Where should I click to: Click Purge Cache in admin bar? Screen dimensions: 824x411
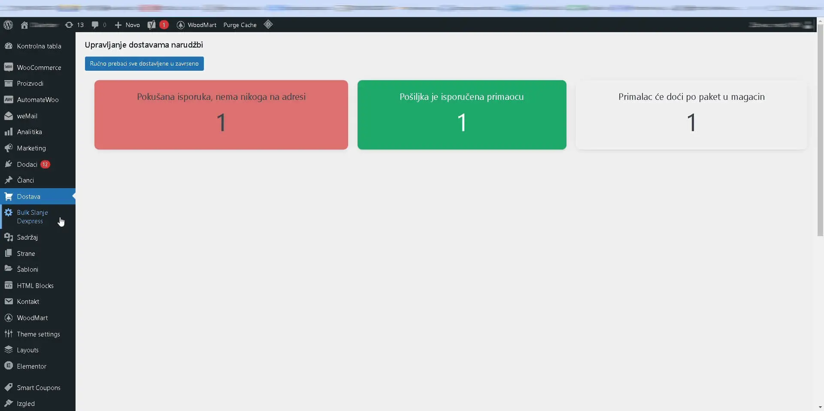point(240,25)
